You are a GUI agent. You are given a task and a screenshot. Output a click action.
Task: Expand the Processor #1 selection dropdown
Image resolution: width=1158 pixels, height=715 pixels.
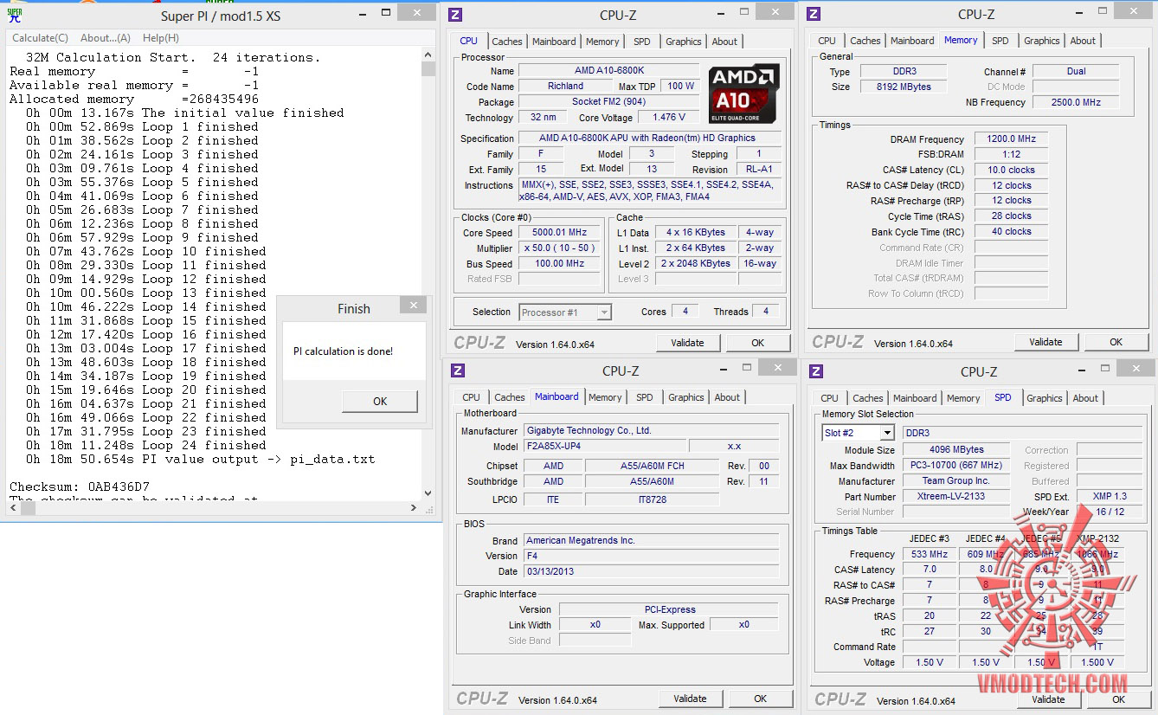604,312
